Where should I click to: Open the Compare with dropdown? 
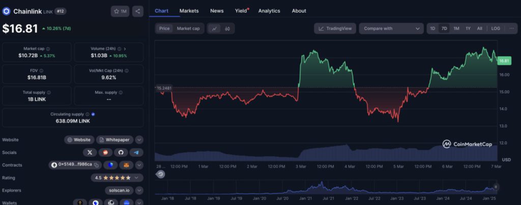[x=391, y=28]
